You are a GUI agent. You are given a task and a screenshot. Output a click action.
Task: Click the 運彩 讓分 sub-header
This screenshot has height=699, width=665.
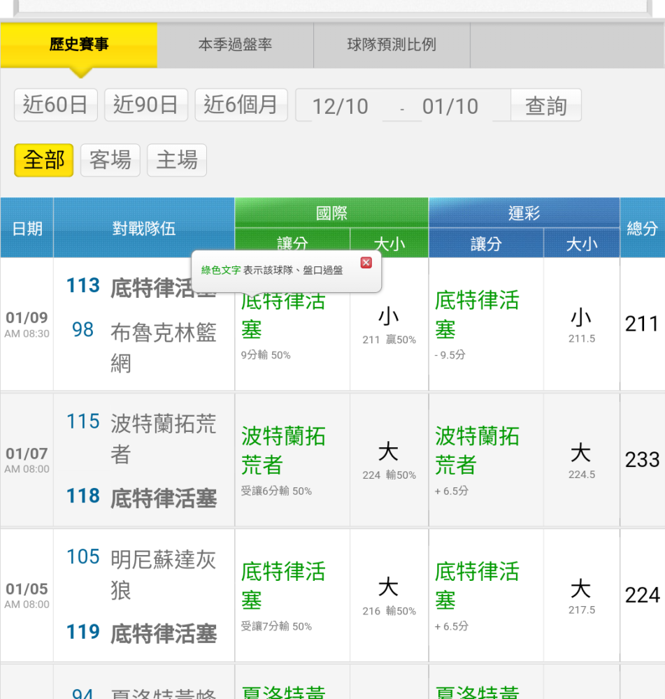486,243
